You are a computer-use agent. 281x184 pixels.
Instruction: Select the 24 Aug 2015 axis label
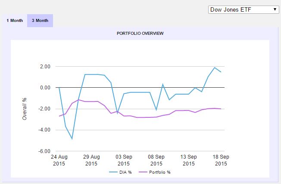pyautogui.click(x=59, y=160)
